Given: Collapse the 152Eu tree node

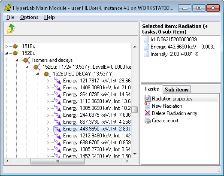Looking at the screenshot, I should pyautogui.click(x=6, y=53).
